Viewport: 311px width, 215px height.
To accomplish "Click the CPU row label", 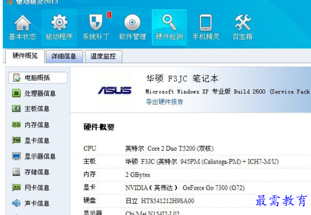I will 90,148.
